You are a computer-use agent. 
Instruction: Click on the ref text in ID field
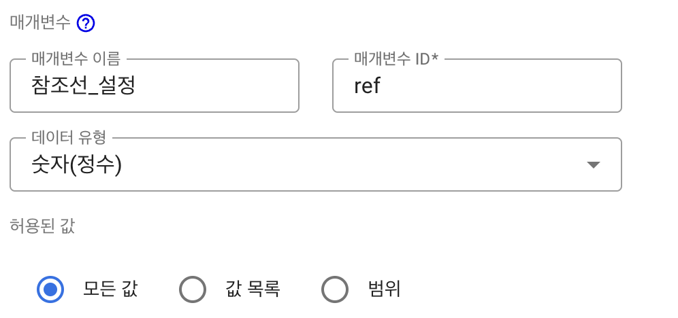(367, 87)
